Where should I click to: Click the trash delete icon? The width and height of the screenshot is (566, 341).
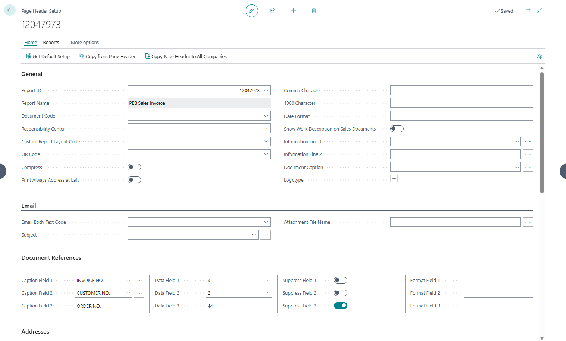pos(314,10)
